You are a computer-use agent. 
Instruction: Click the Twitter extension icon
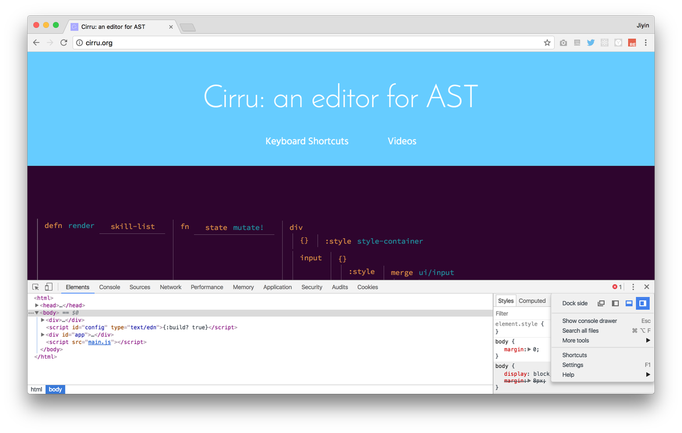click(x=590, y=43)
